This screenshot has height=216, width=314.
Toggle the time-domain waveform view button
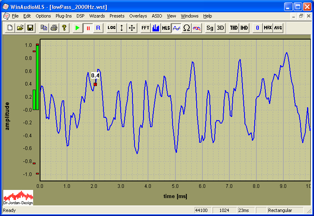pyautogui.click(x=176, y=28)
